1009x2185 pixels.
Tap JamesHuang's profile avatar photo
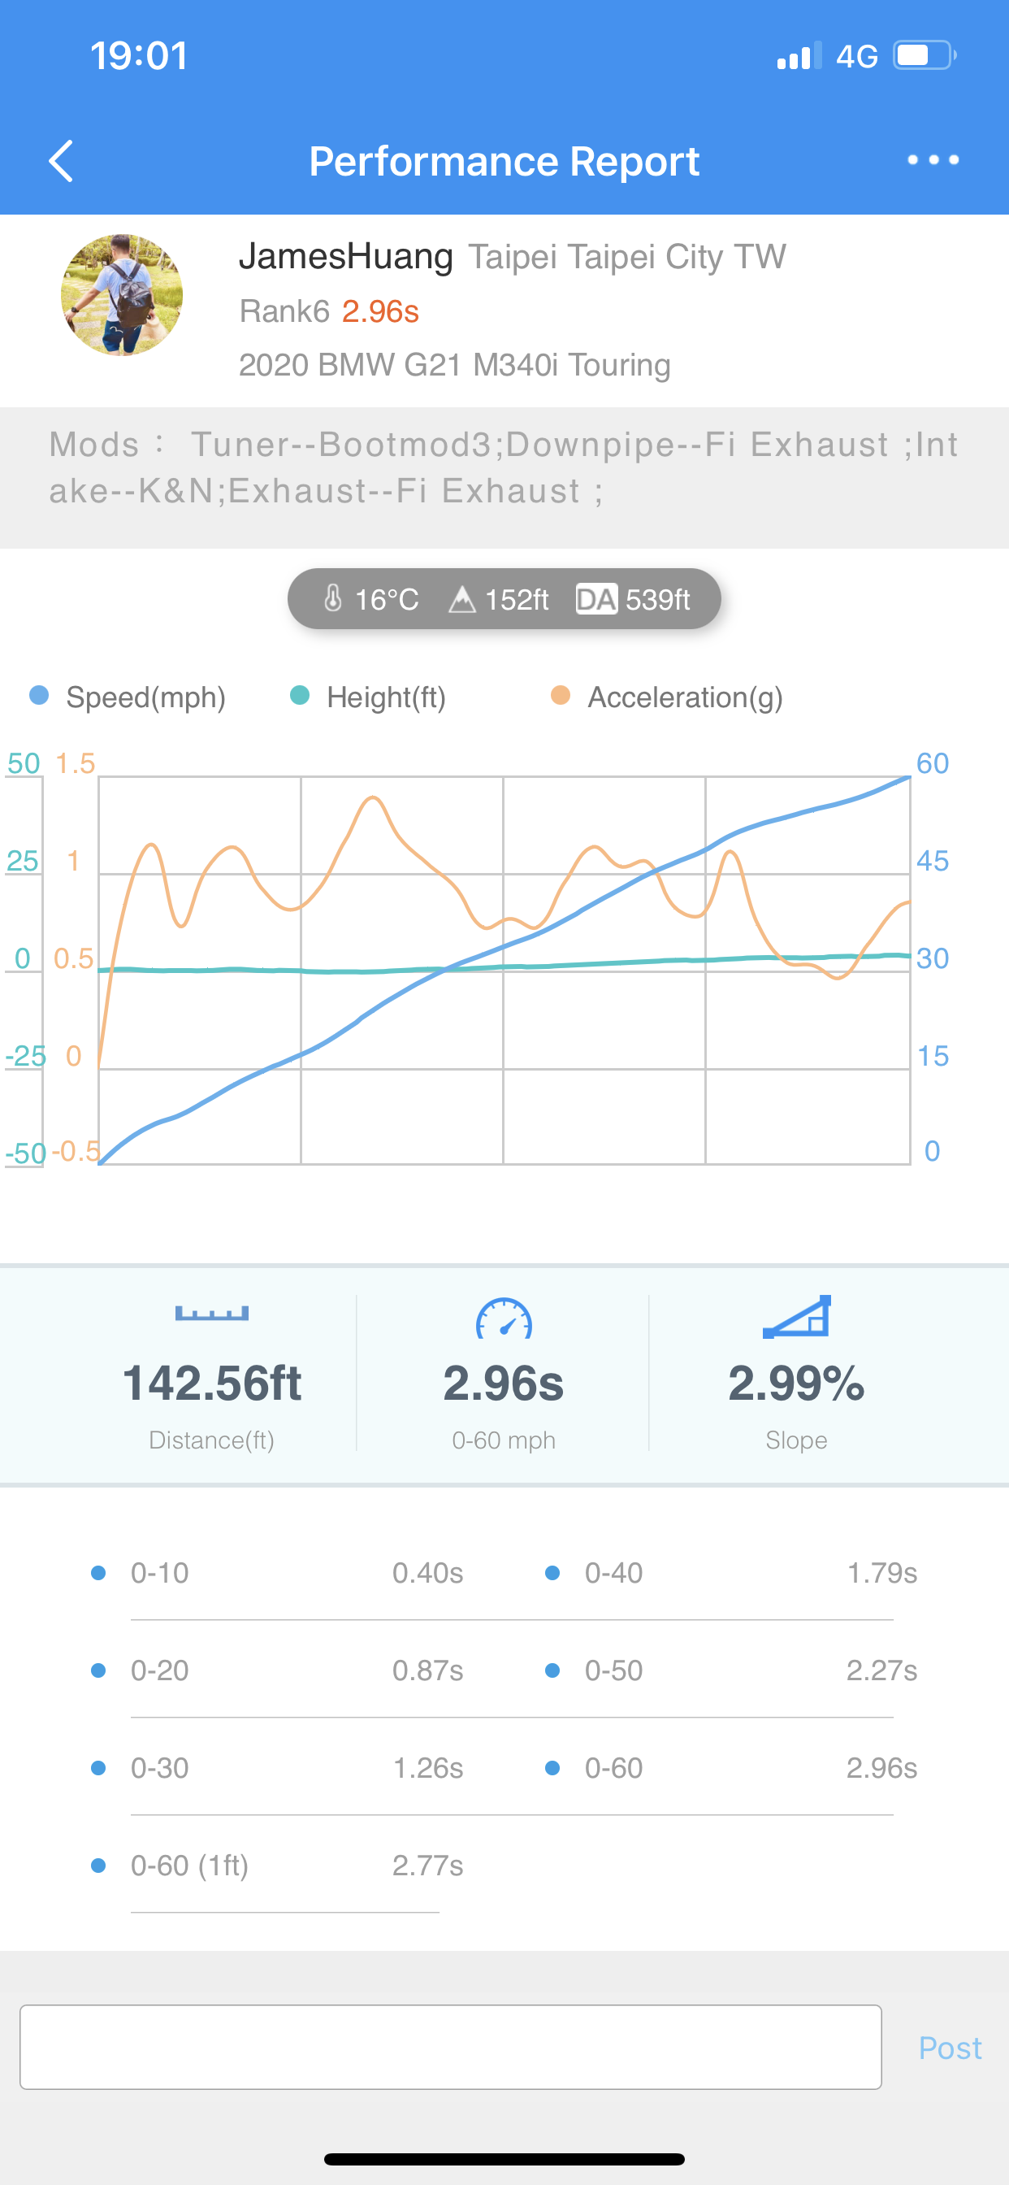[x=122, y=295]
